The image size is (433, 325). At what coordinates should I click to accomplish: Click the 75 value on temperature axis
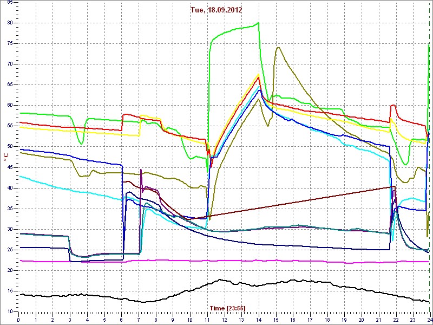coord(10,44)
